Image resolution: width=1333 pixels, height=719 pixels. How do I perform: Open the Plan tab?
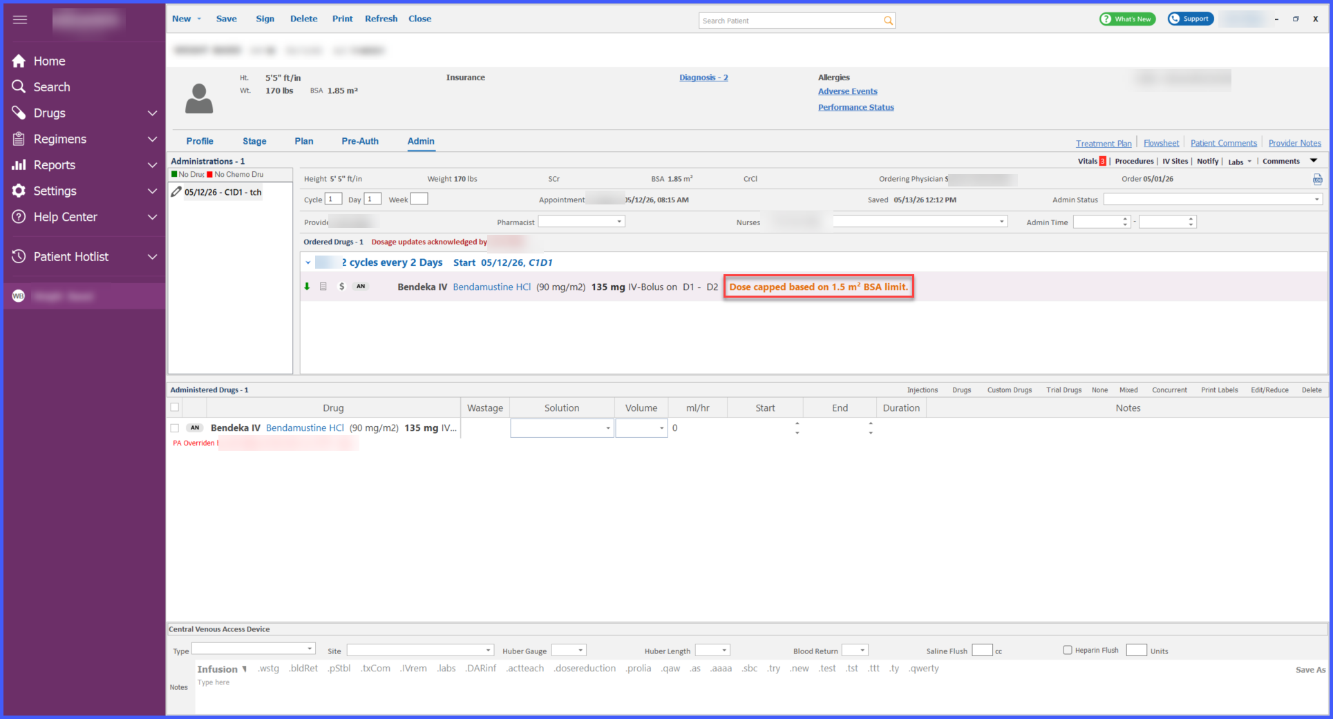[304, 141]
